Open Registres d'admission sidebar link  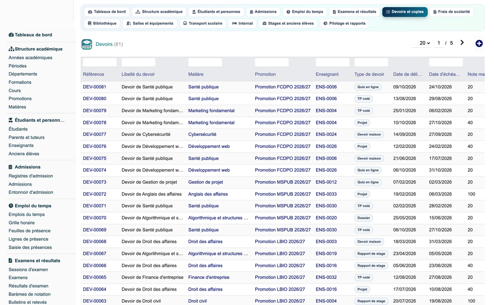pyautogui.click(x=31, y=176)
